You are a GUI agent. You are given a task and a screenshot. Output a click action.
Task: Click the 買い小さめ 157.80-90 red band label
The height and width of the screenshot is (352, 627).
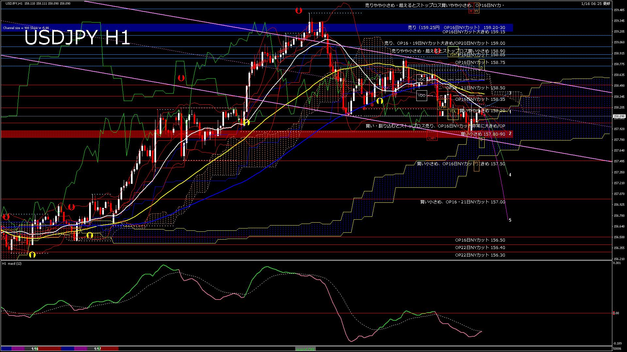pos(483,134)
